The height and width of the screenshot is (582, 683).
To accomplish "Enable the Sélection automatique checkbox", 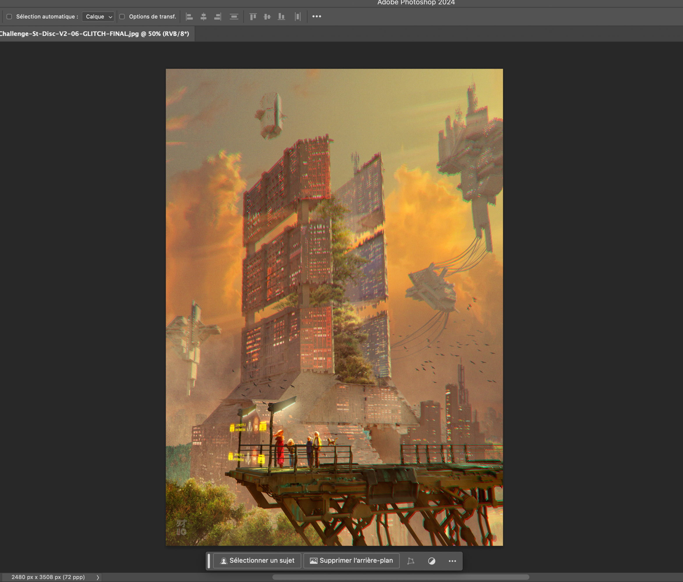I will click(9, 17).
